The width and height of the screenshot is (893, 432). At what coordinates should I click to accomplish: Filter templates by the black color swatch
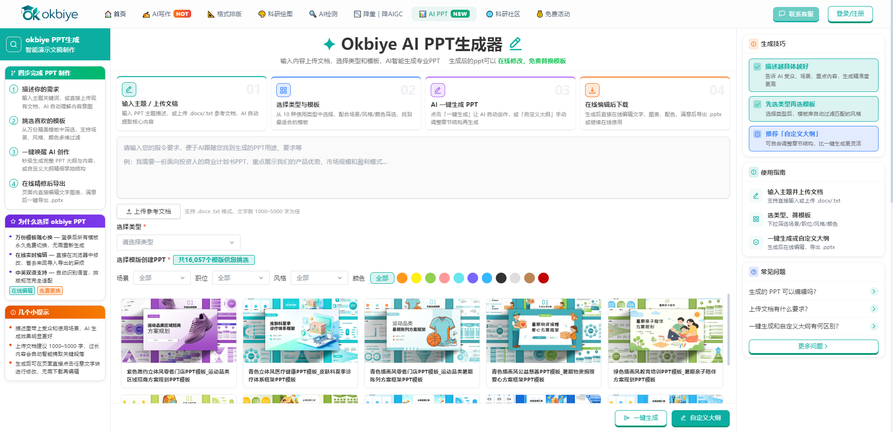[x=501, y=278]
